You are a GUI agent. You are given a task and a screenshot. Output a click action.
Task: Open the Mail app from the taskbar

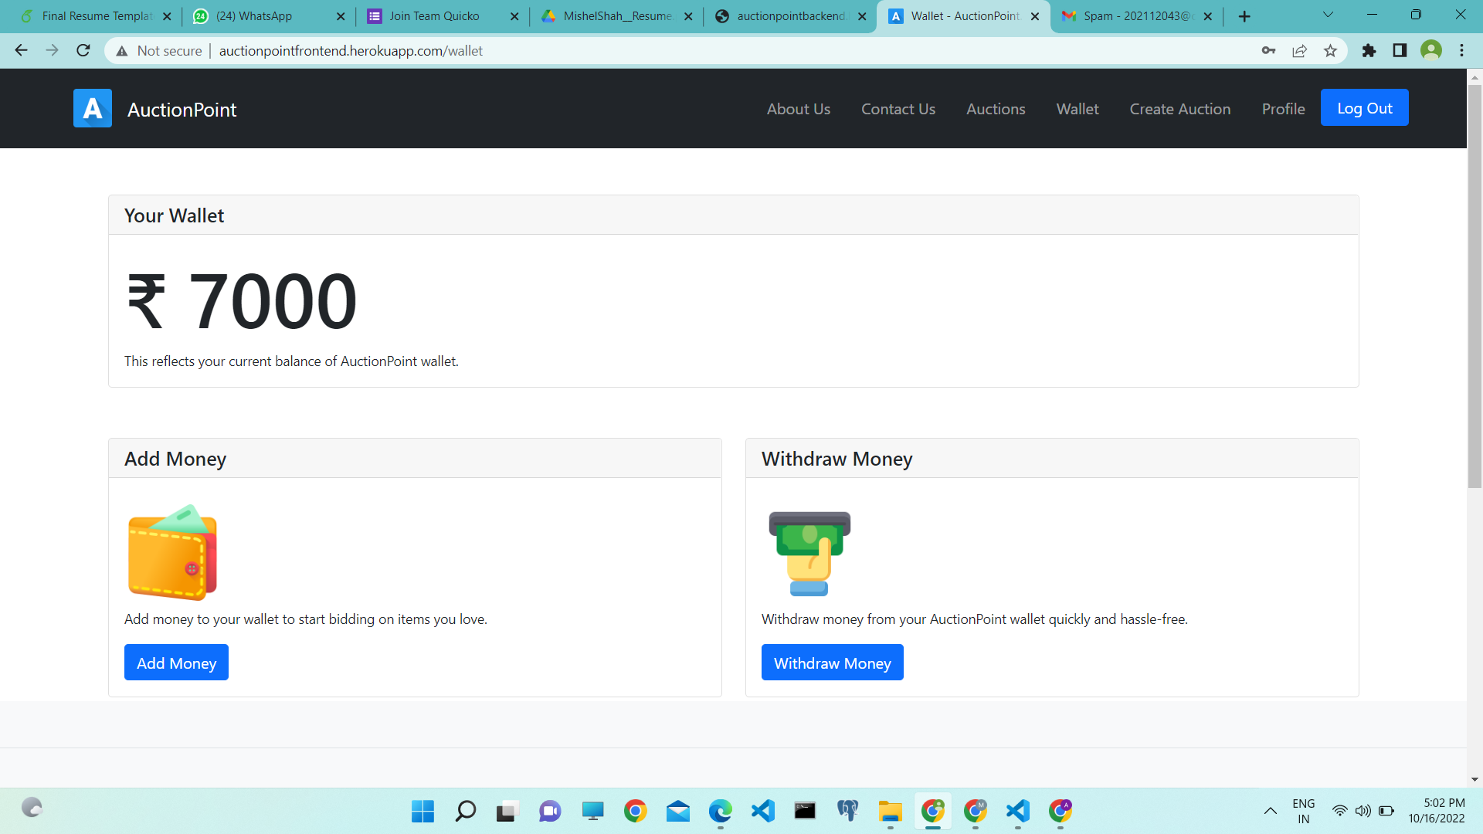pos(677,811)
